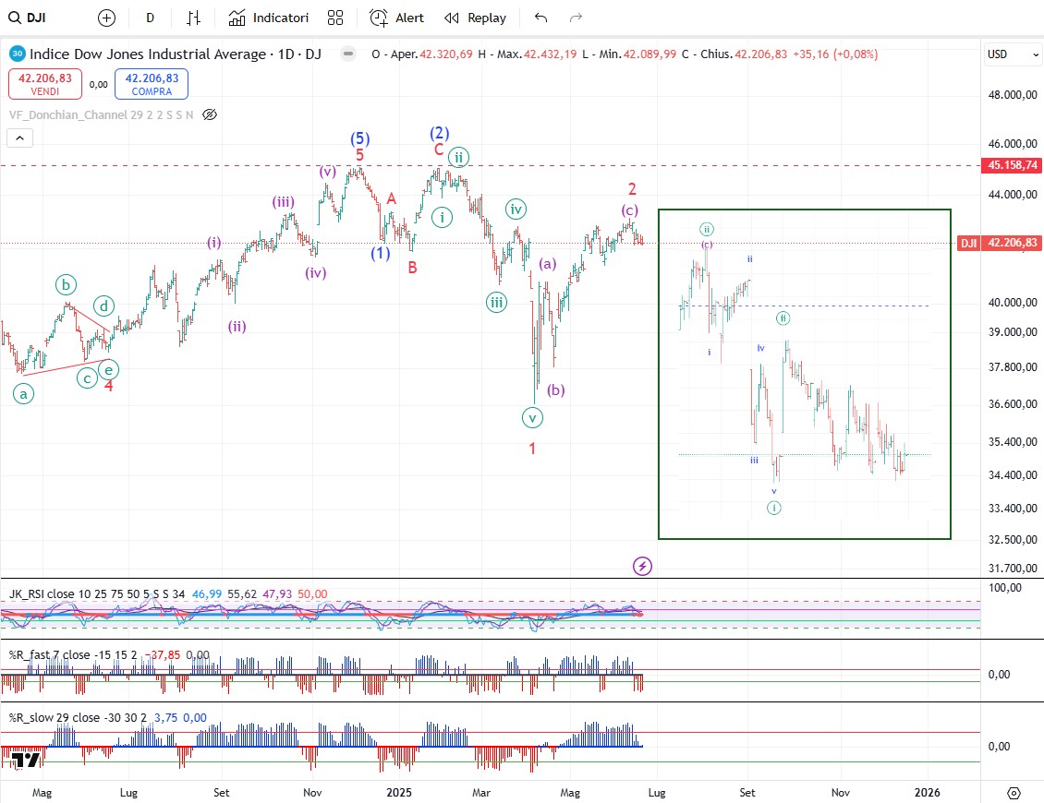Start bar Replay mode
This screenshot has height=803, width=1044.
pos(475,18)
